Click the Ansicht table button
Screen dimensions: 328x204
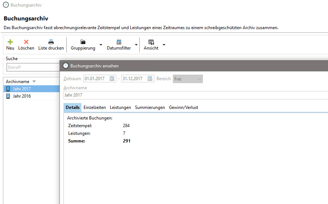coord(151,45)
